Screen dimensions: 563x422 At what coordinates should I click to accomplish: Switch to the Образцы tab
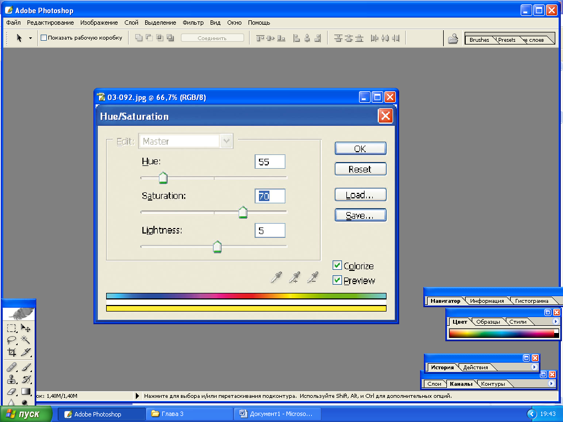point(488,322)
